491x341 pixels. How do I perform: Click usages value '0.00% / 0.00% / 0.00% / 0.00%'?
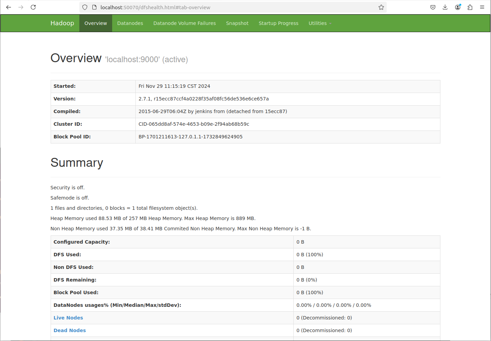click(334, 305)
